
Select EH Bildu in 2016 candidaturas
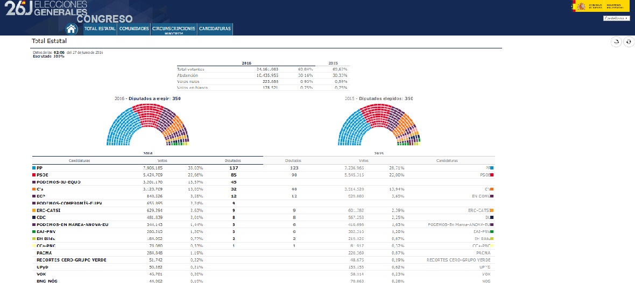tap(45, 239)
